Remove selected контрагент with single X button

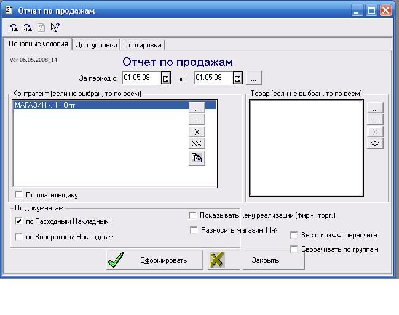(x=197, y=132)
